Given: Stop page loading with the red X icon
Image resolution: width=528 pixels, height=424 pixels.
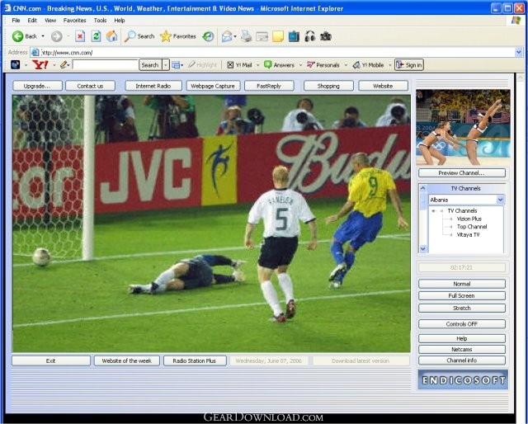Looking at the screenshot, I should point(80,36).
